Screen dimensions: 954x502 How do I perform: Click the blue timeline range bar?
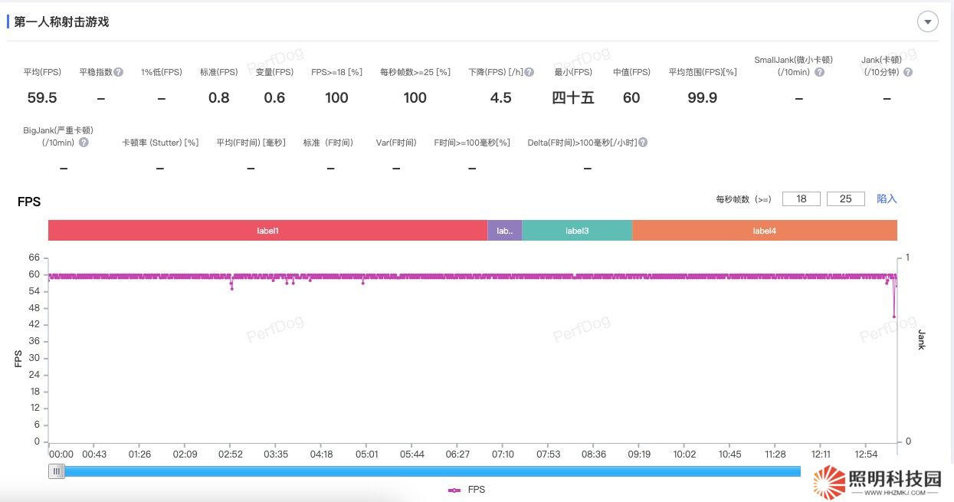point(429,471)
